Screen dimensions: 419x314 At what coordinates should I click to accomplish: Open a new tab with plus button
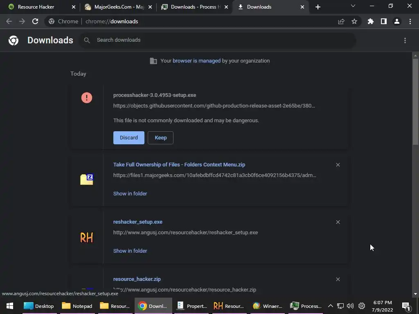click(x=318, y=7)
